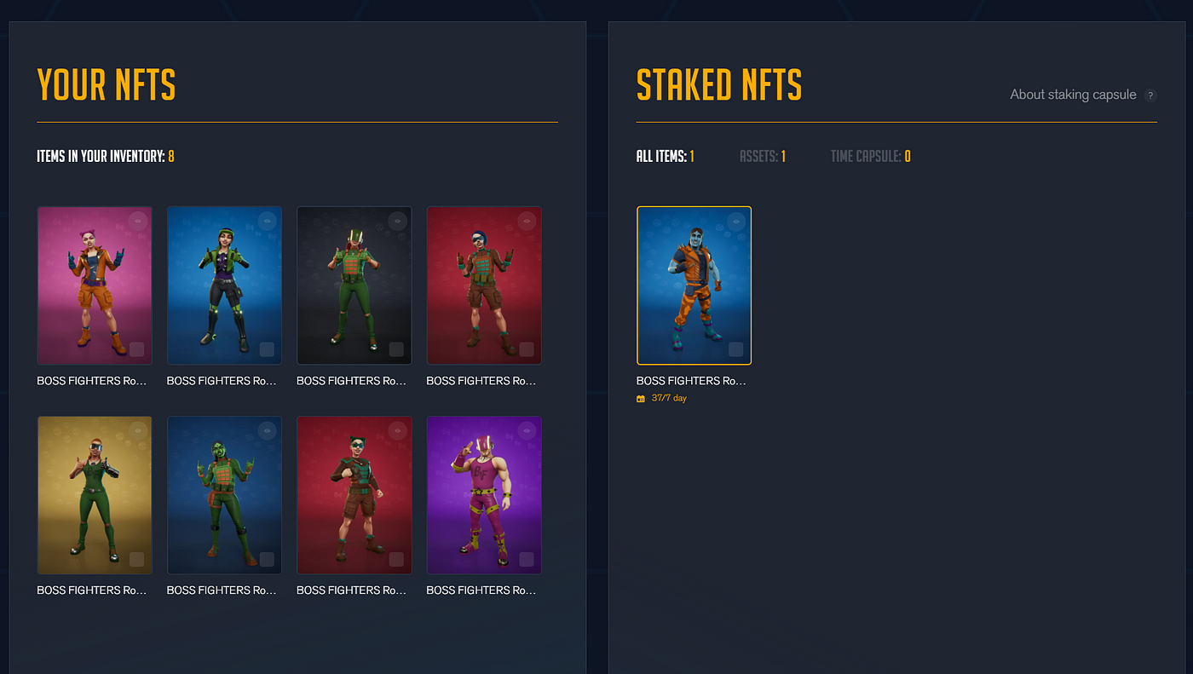Click the gift icon next to 37/7 day

(x=641, y=399)
